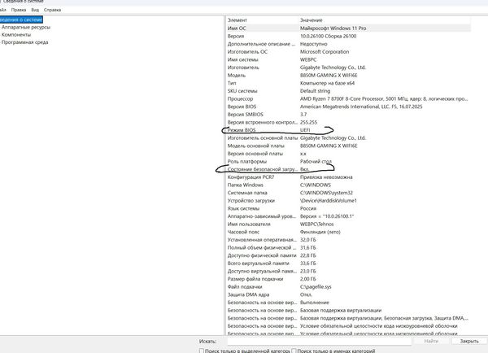Click the Искать search input field
Image resolution: width=488 pixels, height=353 pixels.
pos(317,341)
